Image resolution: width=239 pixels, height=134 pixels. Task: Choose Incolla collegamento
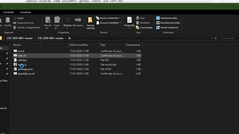pyautogui.click(x=27, y=28)
